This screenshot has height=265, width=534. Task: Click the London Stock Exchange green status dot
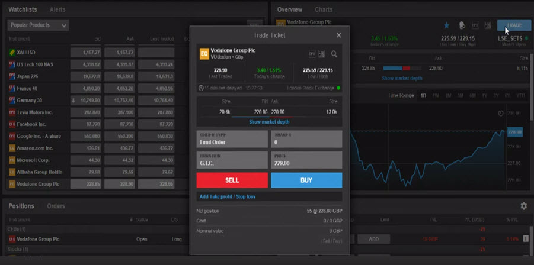pos(338,88)
